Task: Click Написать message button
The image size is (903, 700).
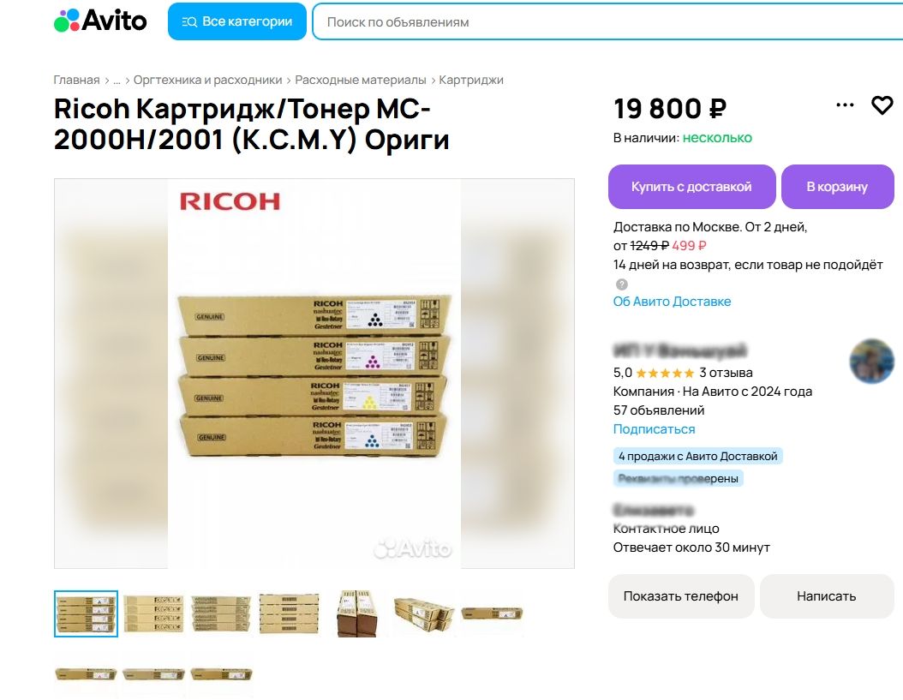Action: coord(827,596)
